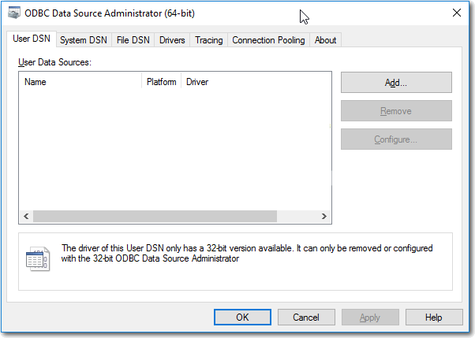Click the ODBC Administrator title bar icon
The image size is (475, 338).
(x=14, y=13)
